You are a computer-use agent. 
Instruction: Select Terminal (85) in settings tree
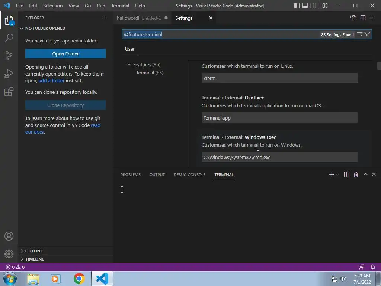point(150,73)
